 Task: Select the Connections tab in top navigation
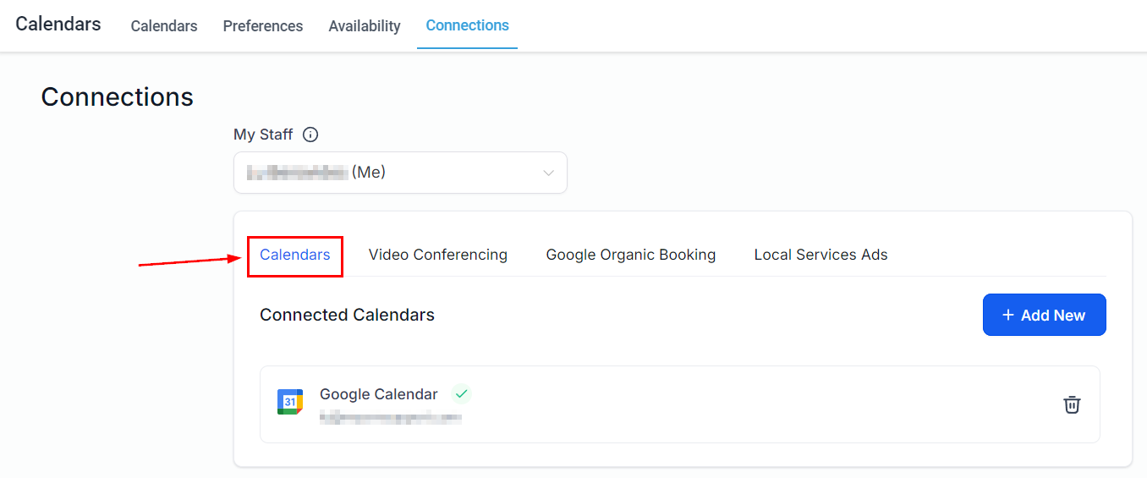click(467, 25)
